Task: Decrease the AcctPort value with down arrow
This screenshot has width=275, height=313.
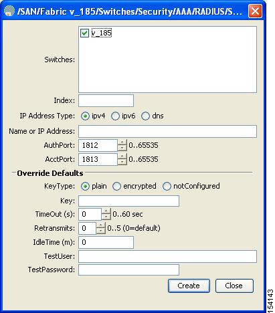Action: 122,162
